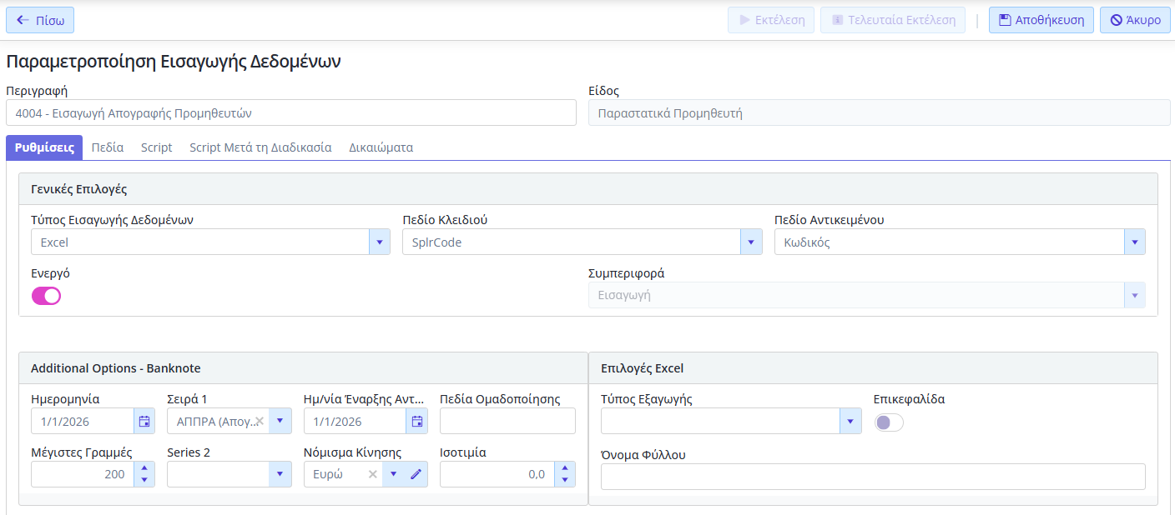Click pencil edit icon in Νόμισμα Κίνησης
The image size is (1175, 515).
[416, 474]
